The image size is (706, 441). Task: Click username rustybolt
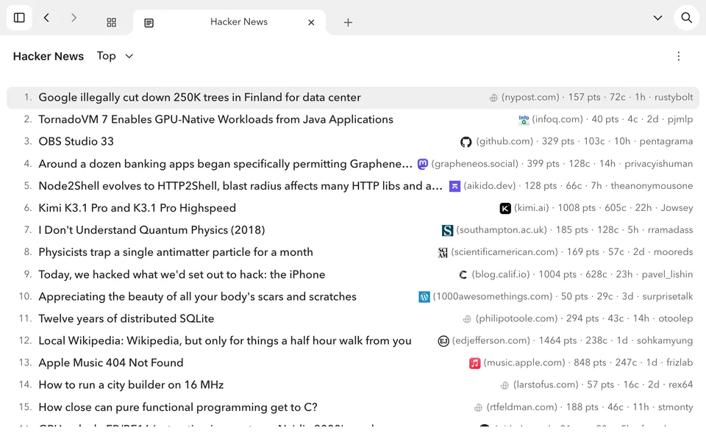coord(674,97)
